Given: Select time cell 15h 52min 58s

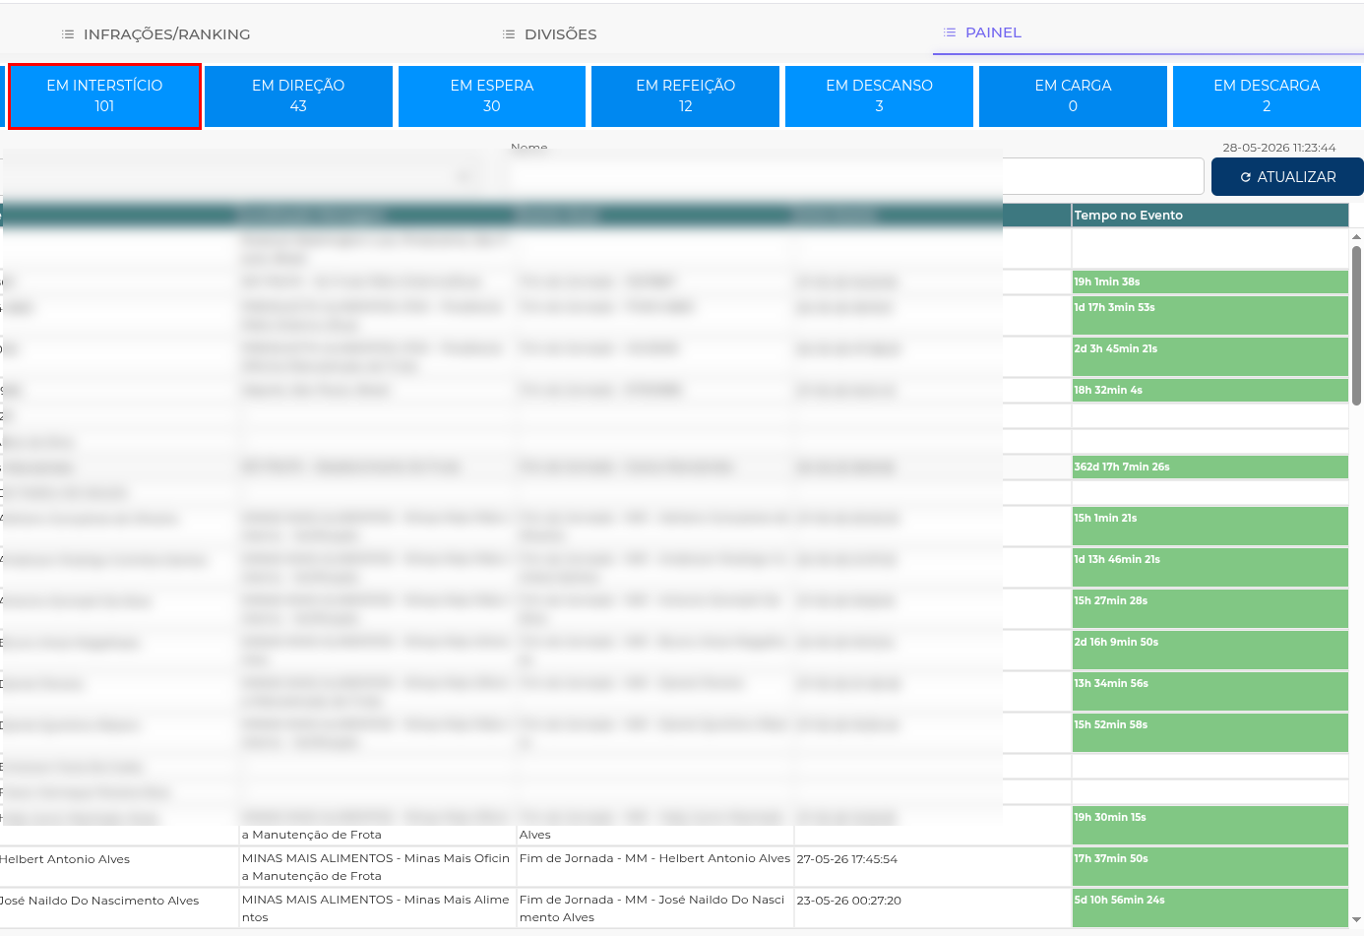Looking at the screenshot, I should point(1209,733).
